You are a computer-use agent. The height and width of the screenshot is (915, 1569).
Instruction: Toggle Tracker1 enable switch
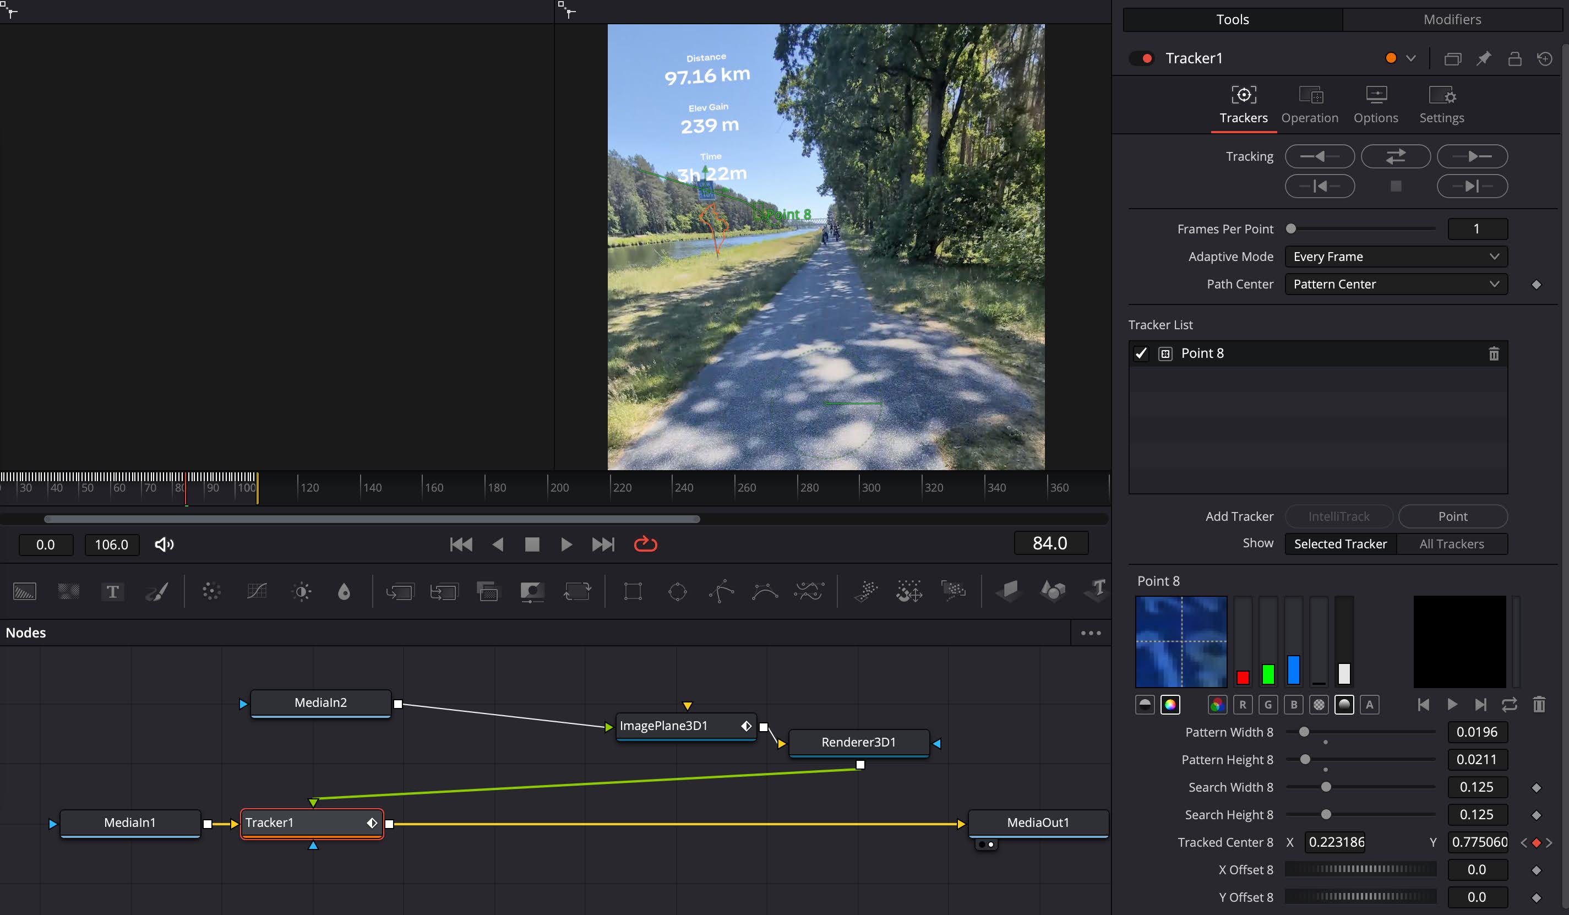pyautogui.click(x=1142, y=58)
